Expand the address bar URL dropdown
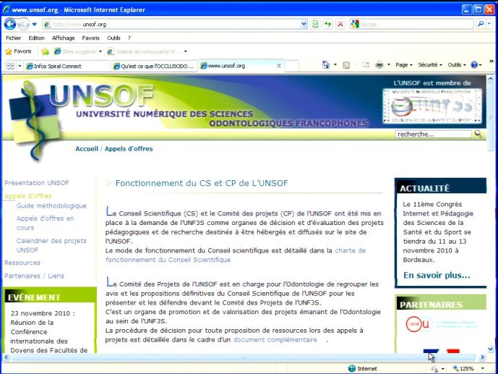Image resolution: width=498 pixels, height=374 pixels. (x=304, y=24)
